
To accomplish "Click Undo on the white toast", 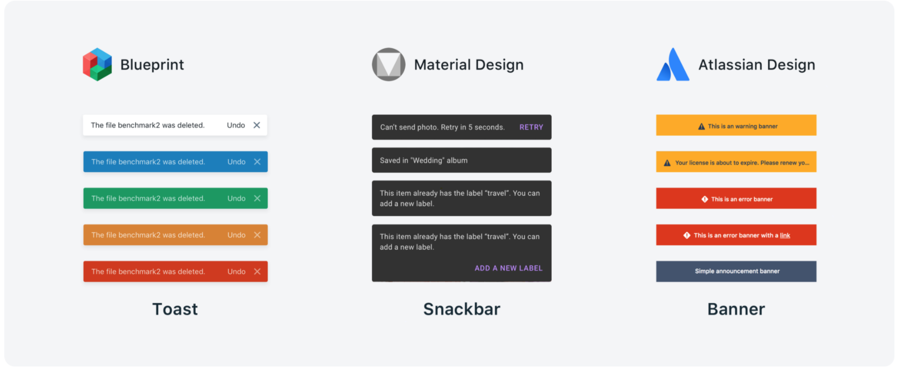I will click(236, 125).
